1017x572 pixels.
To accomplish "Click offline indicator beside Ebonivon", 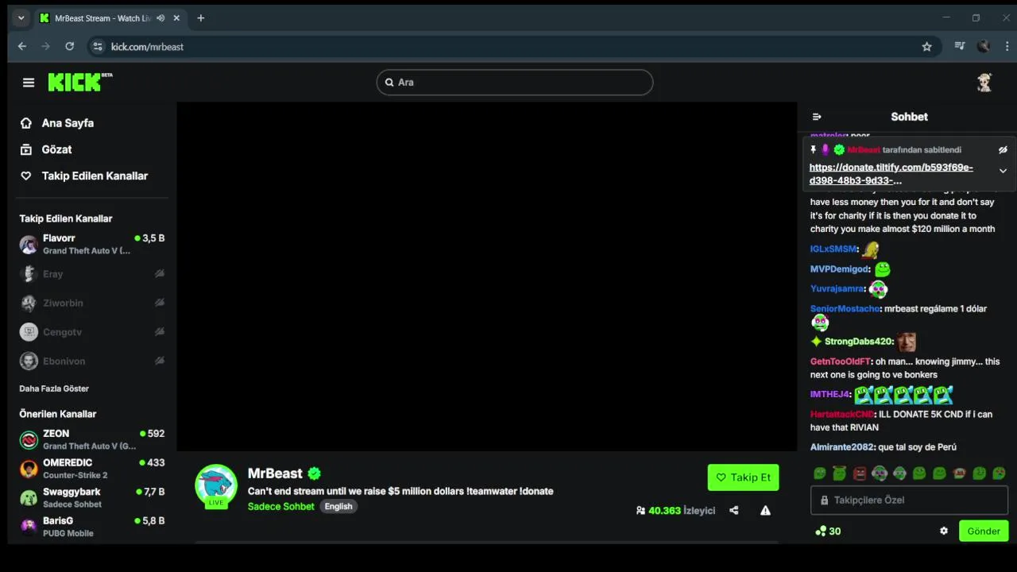I will 160,361.
